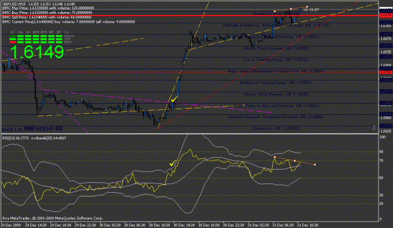Click the Major Support/Resistance Pivotal Point 4/8 label
The width and height of the screenshot is (393, 228).
[x=276, y=72]
